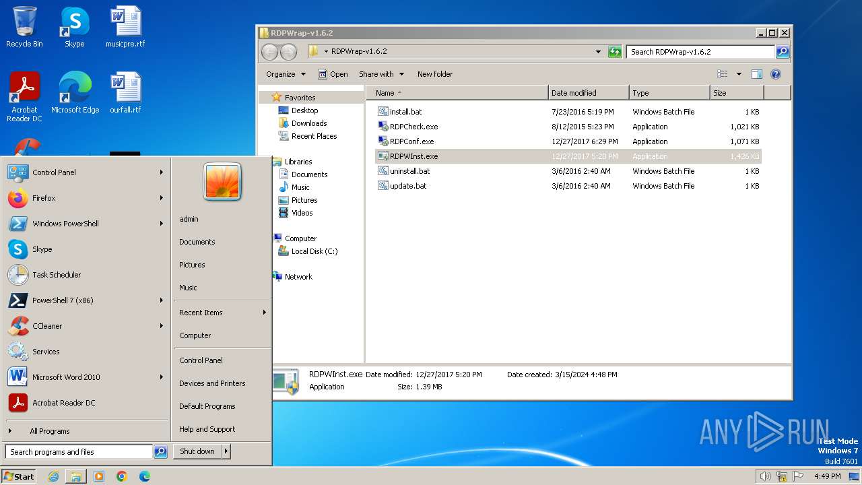Select RDPConf.exe file icon
Screen dimensions: 862x485
(x=383, y=141)
